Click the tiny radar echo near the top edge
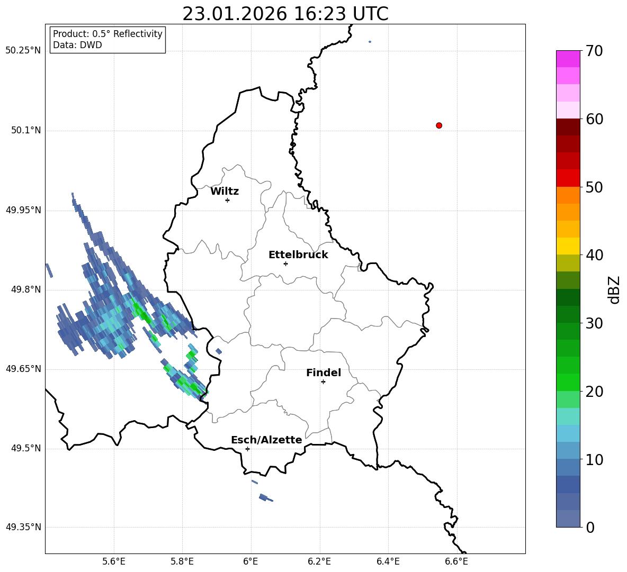 point(370,42)
